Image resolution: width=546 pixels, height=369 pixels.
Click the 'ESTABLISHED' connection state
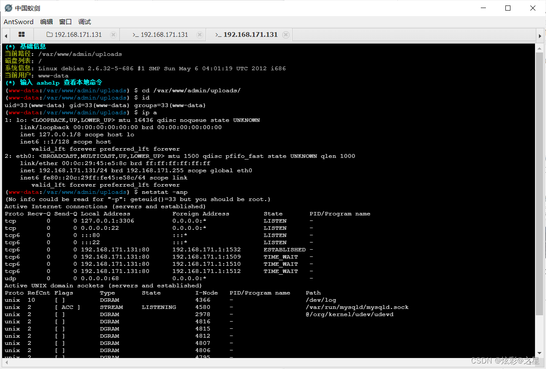(284, 250)
